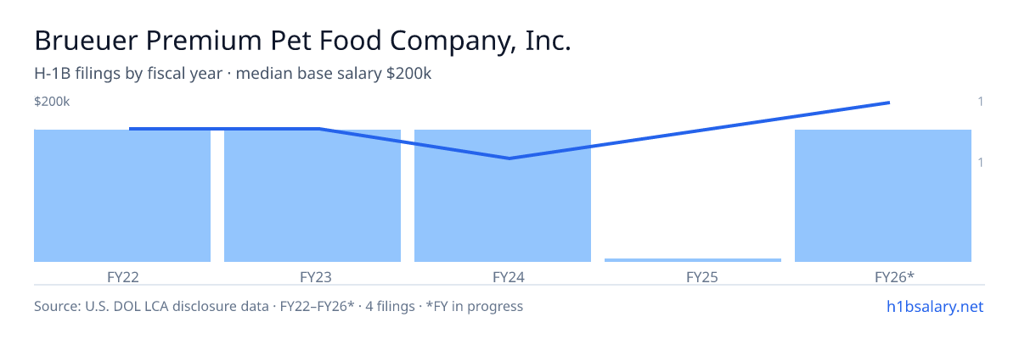The image size is (1019, 339).
Task: Click the salary line point at FY23
Action: 319,129
